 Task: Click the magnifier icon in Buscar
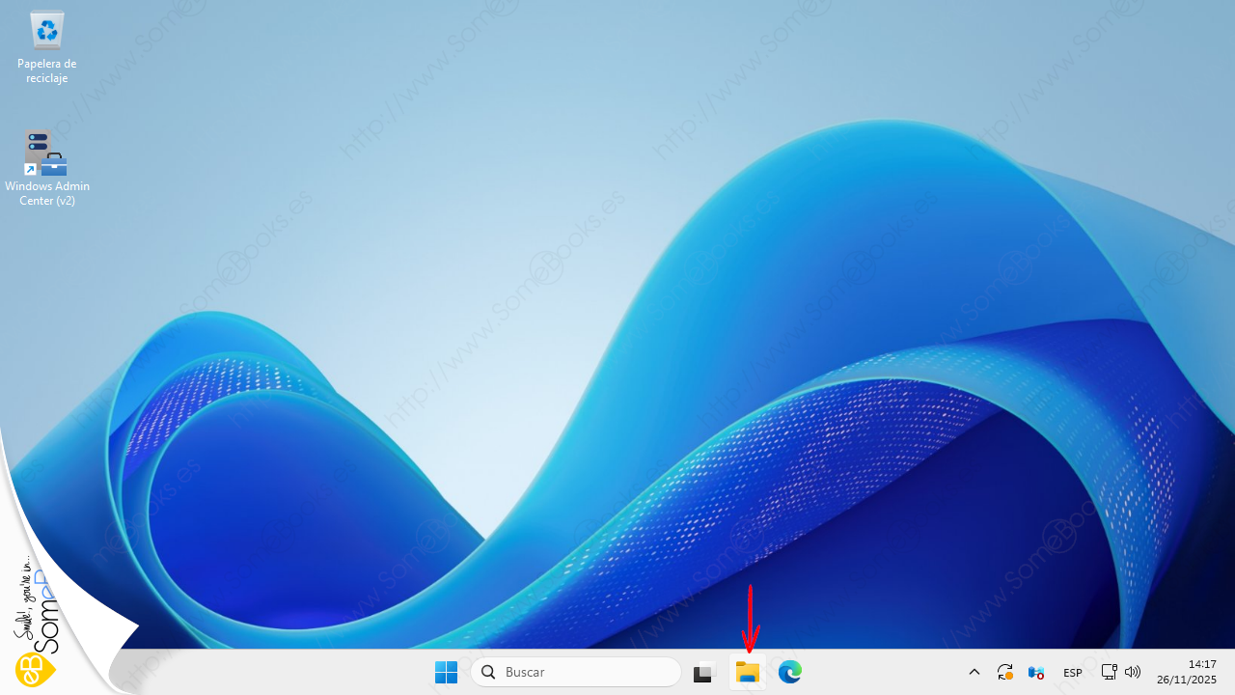click(489, 672)
